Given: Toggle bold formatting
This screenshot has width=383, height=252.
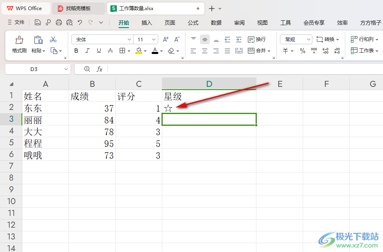Looking at the screenshot, I should point(76,51).
